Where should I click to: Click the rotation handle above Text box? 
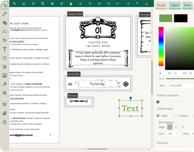coord(131,98)
